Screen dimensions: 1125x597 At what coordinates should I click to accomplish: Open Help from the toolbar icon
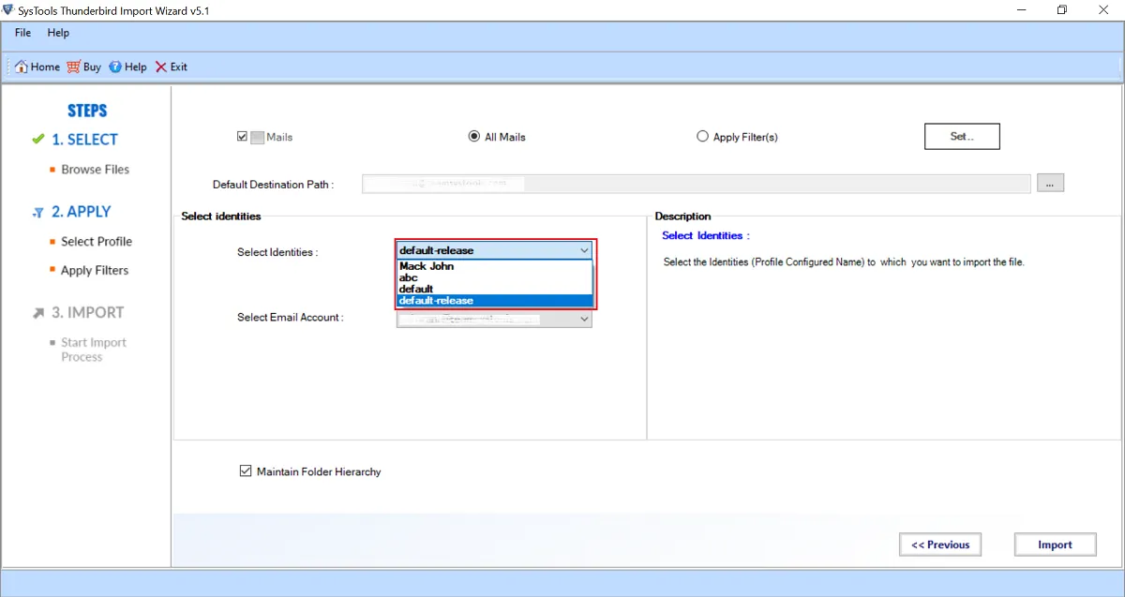coord(115,67)
